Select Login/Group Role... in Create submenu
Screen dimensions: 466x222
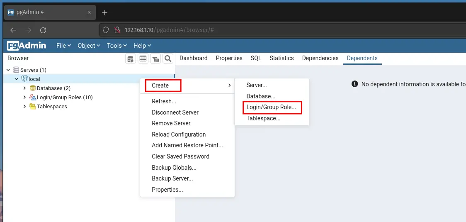pyautogui.click(x=272, y=107)
